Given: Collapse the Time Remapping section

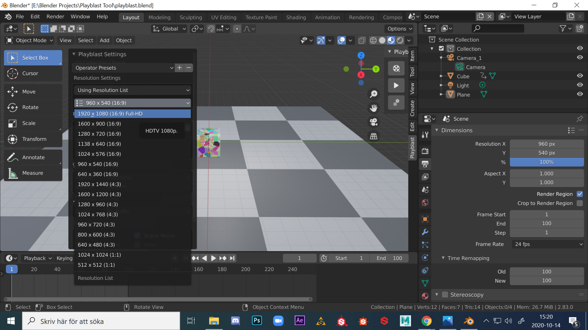Looking at the screenshot, I should pos(443,258).
